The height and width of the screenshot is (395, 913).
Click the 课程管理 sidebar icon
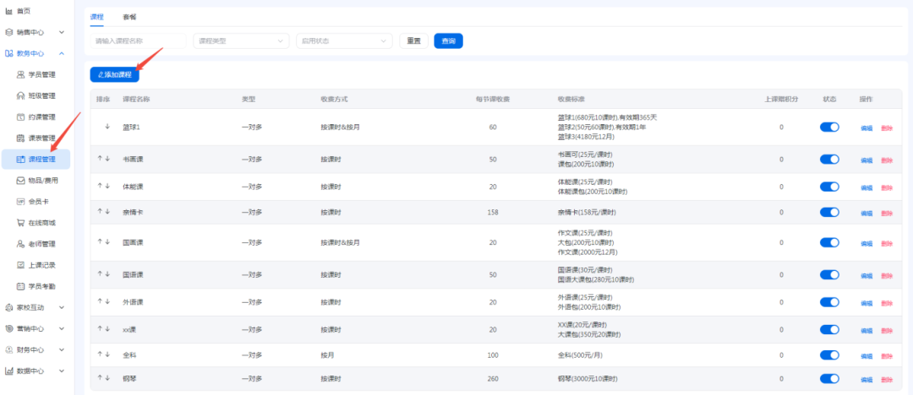coord(21,159)
